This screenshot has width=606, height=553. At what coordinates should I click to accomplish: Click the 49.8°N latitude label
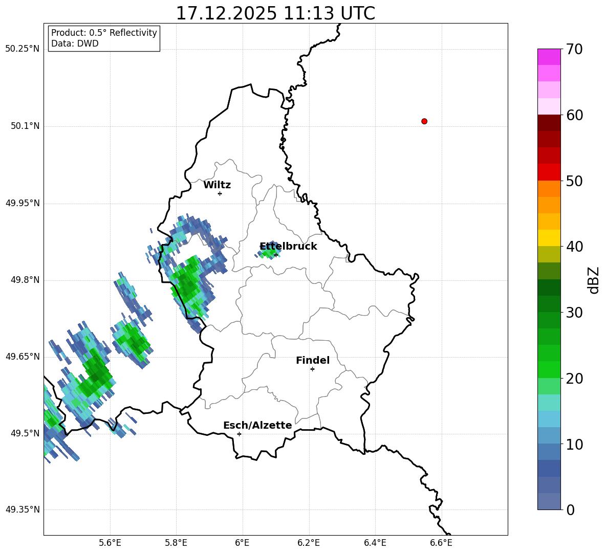tap(25, 280)
